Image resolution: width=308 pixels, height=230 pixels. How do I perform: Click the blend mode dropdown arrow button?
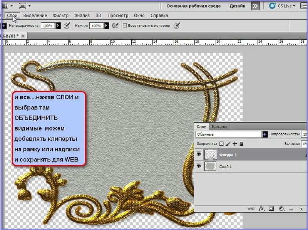265,134
